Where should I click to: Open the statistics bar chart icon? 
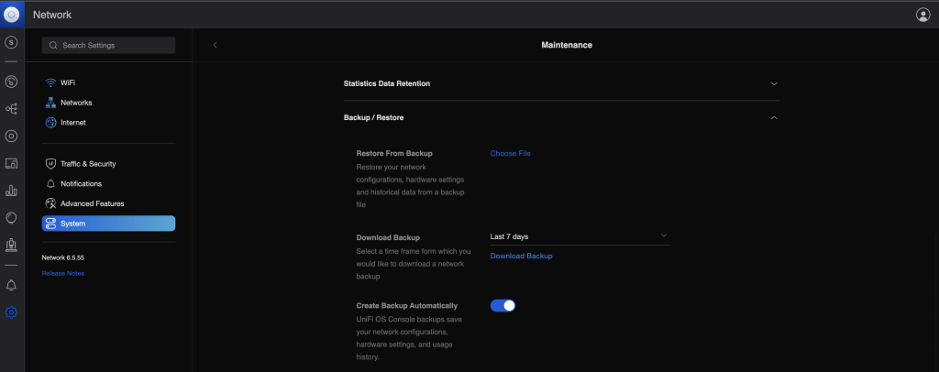coord(12,191)
